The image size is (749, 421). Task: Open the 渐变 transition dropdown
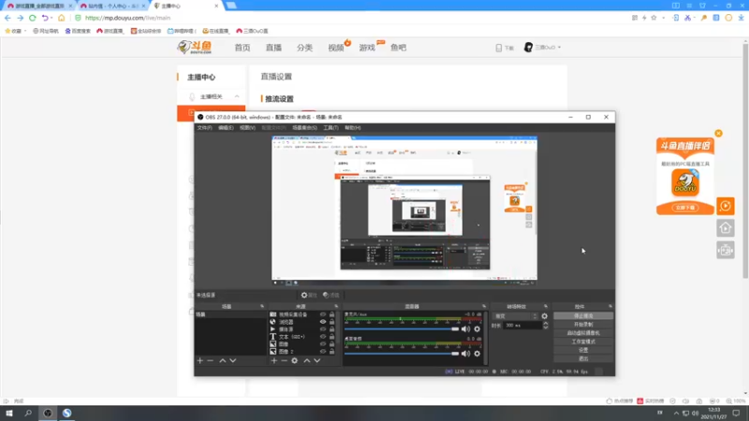[516, 316]
